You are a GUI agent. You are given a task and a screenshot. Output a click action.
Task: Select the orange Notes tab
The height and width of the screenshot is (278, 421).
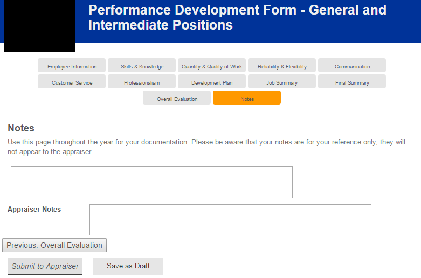click(x=247, y=99)
